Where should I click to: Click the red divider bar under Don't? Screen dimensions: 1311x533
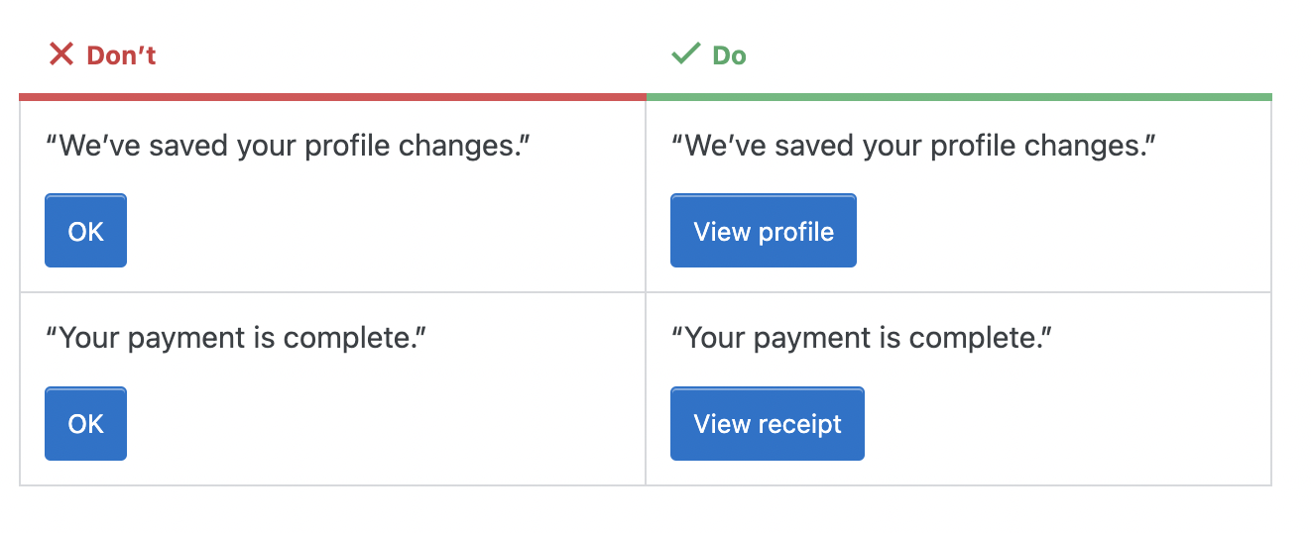tap(332, 97)
